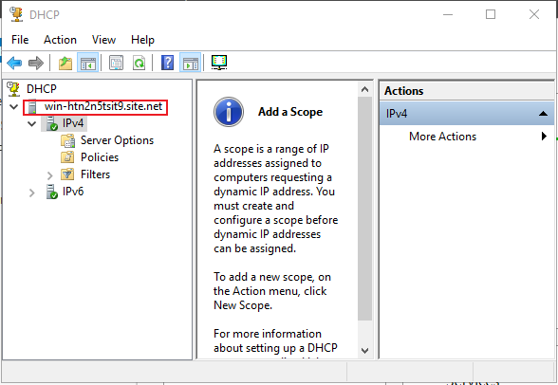The image size is (558, 385).
Task: Expand the IPv6 tree node
Action: [x=32, y=192]
